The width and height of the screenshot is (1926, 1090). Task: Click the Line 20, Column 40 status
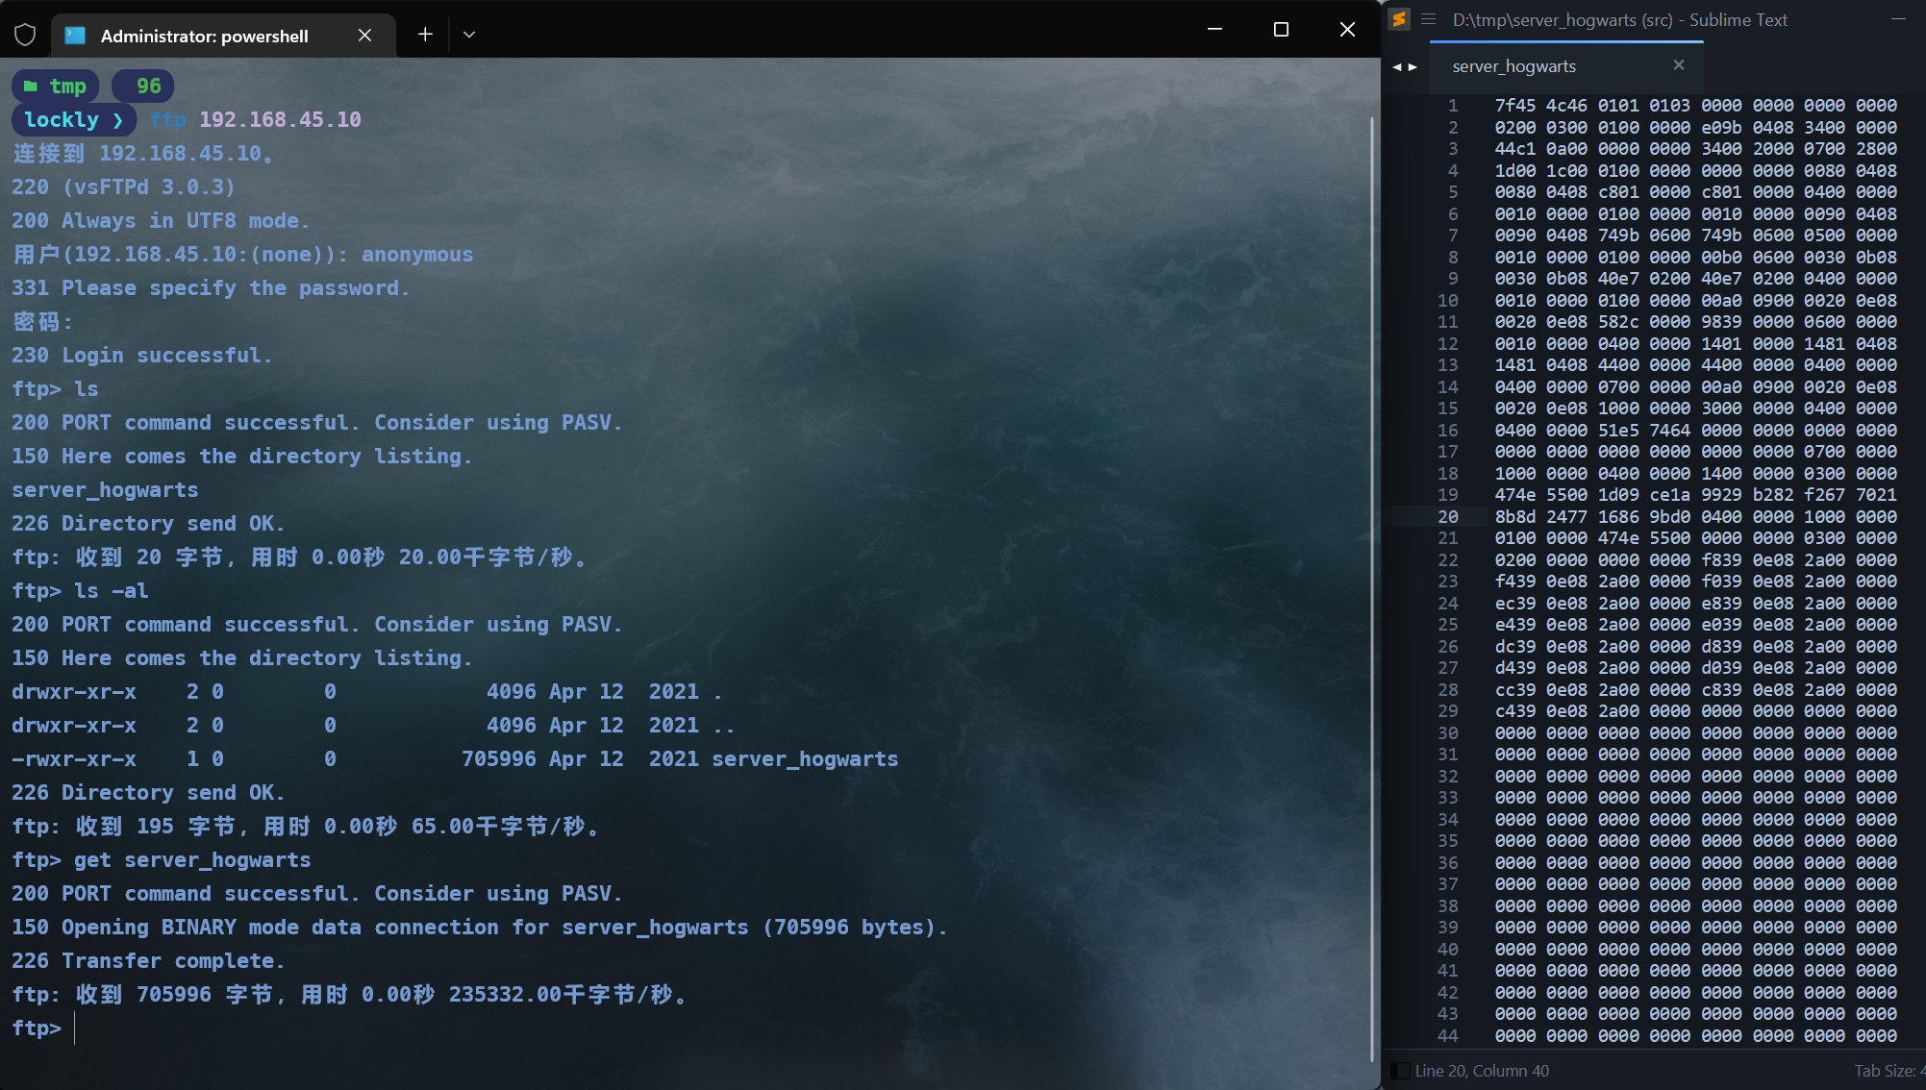click(x=1482, y=1071)
